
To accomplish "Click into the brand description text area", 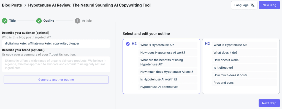I will 56,64.
